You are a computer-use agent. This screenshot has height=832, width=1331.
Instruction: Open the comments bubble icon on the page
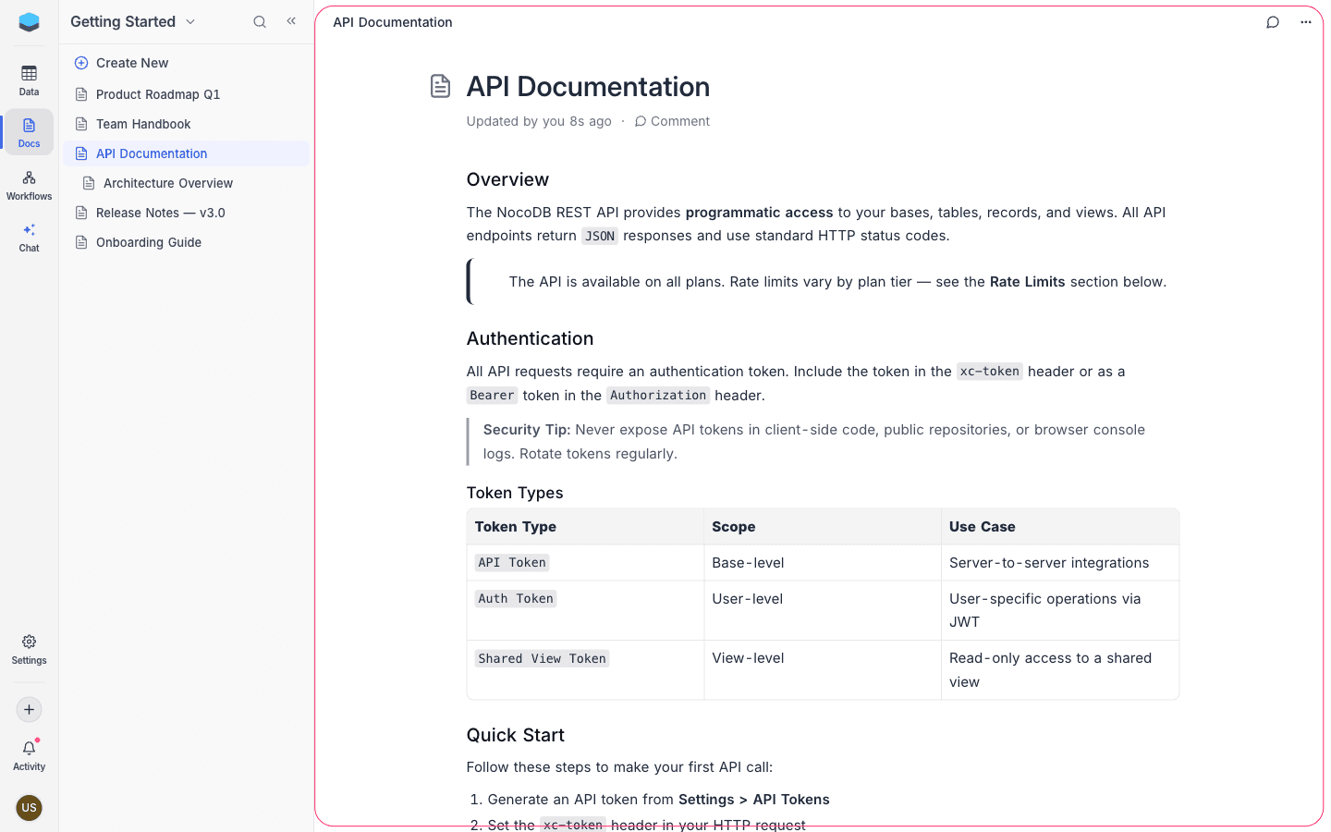(1273, 21)
